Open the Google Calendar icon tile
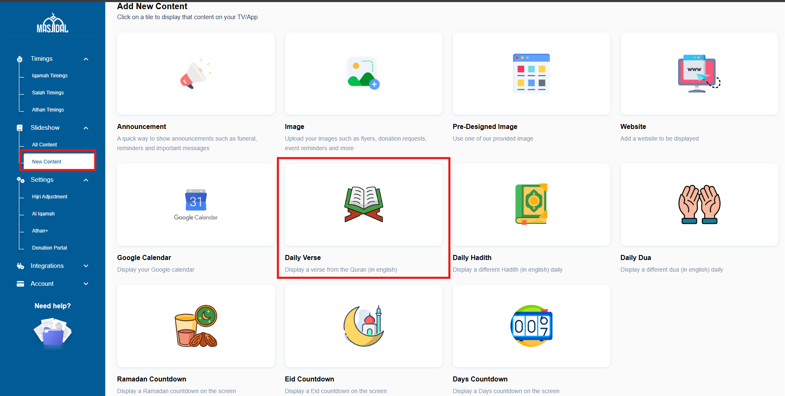Viewport: 785px width, 396px height. tap(196, 205)
